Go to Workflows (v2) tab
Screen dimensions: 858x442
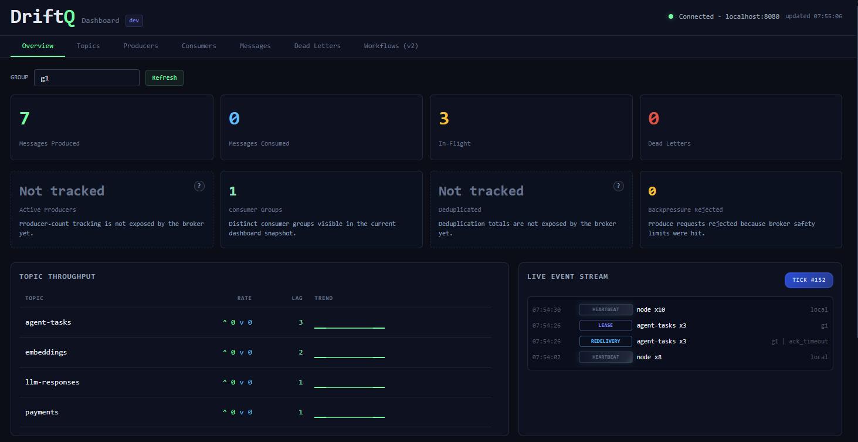coord(391,46)
